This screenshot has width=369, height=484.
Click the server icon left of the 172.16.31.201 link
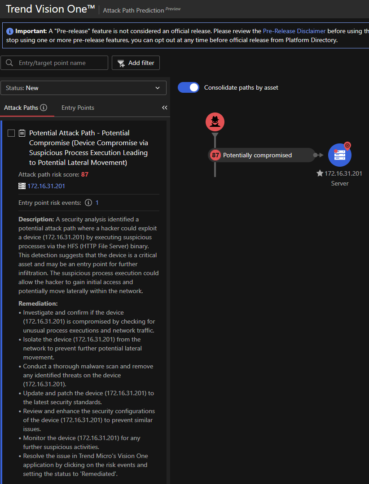pos(22,186)
